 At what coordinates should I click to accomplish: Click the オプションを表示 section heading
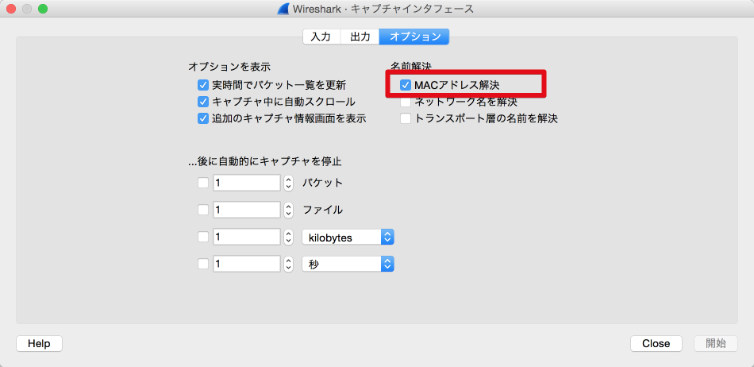click(x=229, y=66)
